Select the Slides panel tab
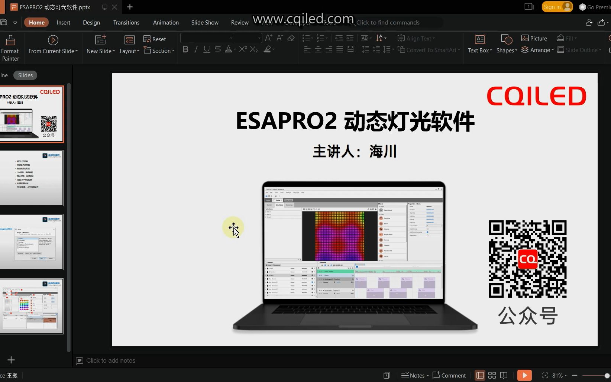Screen dimensions: 611x382 point(25,75)
